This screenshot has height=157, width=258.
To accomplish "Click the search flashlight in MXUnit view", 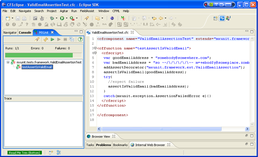I will [37, 40].
